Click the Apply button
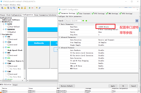The image size is (141, 93). click(113, 86)
